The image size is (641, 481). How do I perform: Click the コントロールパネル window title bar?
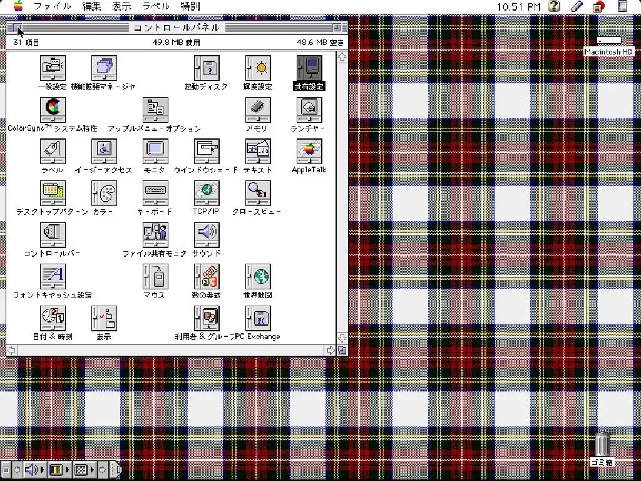(x=177, y=28)
